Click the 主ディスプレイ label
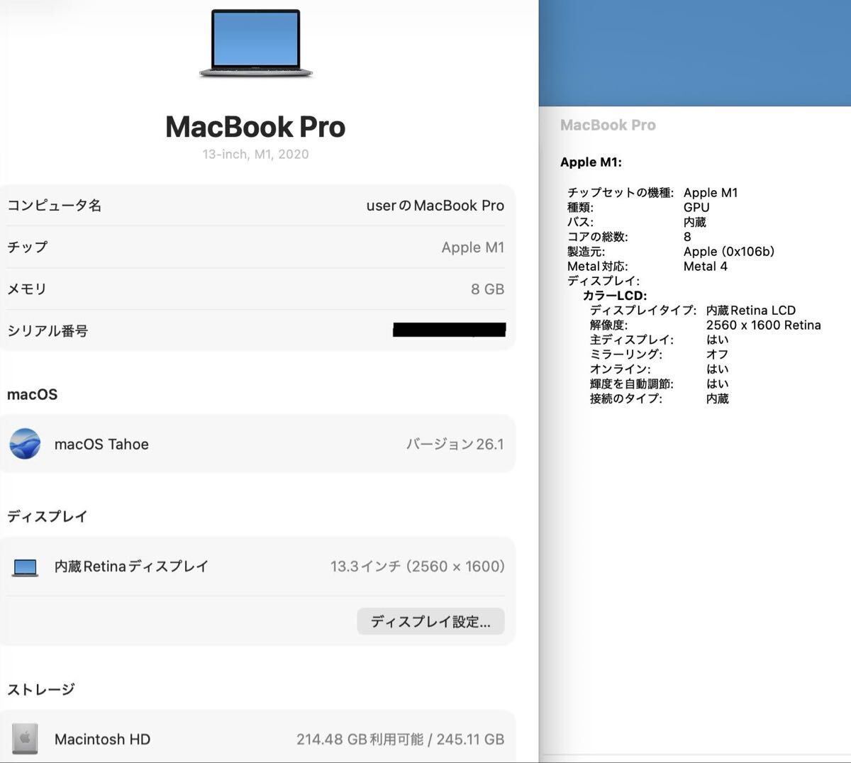851x763 pixels. [632, 340]
